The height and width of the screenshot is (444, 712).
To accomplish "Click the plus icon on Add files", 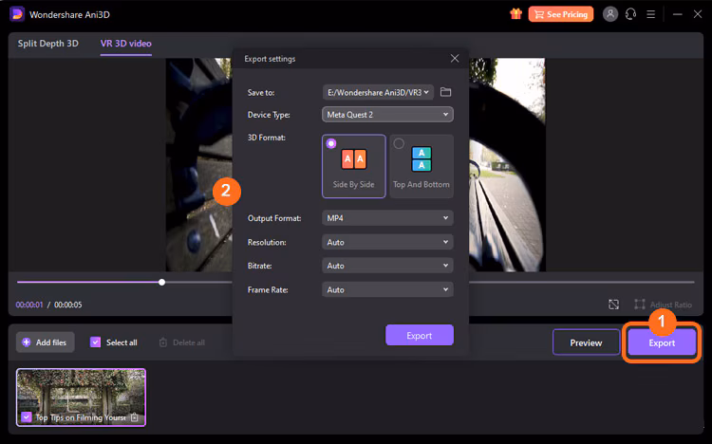I will pos(27,342).
